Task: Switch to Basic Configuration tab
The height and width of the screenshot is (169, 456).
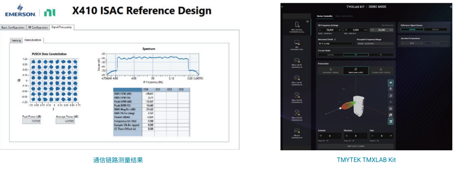Action: pyautogui.click(x=13, y=27)
